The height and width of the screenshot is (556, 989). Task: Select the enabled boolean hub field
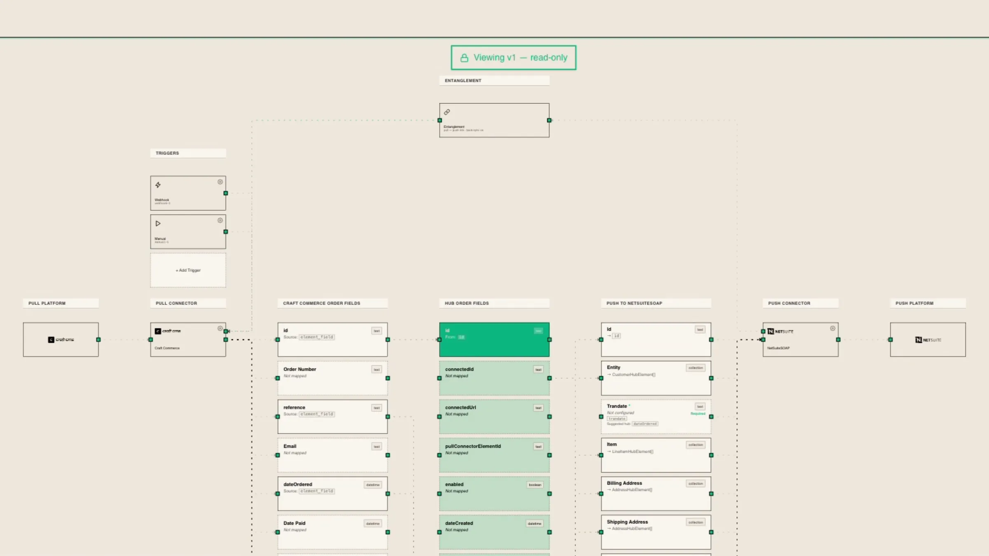pyautogui.click(x=494, y=493)
